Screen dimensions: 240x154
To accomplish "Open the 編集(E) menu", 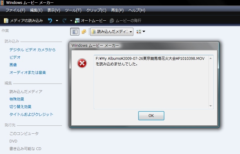I will pyautogui.click(x=36, y=10).
